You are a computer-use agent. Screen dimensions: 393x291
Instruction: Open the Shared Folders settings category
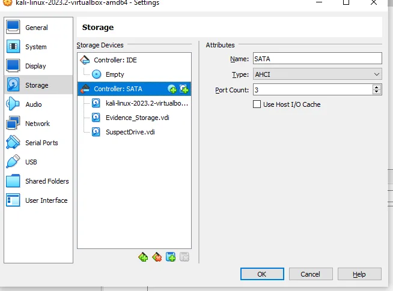coord(46,181)
